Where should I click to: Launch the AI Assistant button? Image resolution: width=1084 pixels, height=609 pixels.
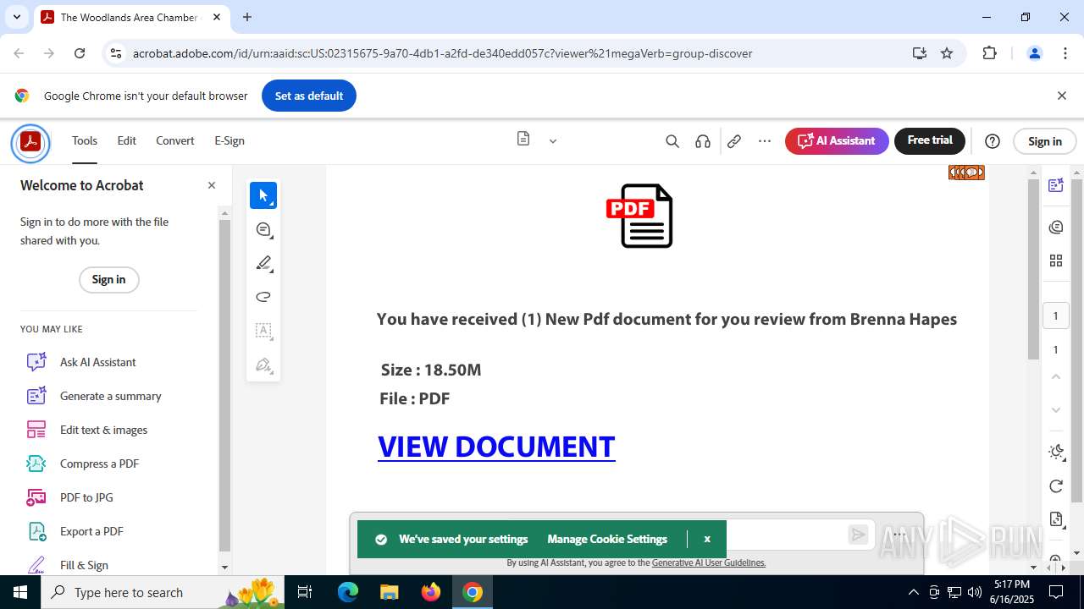point(837,141)
